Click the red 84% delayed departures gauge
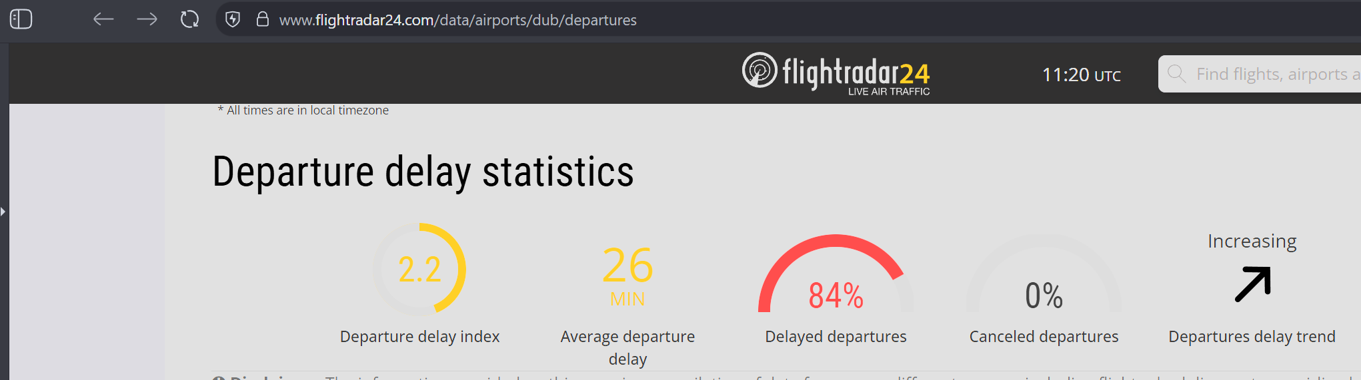 [836, 274]
